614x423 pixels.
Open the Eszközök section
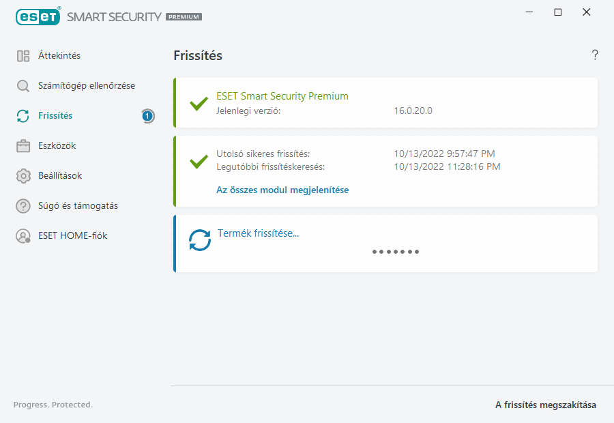(57, 146)
